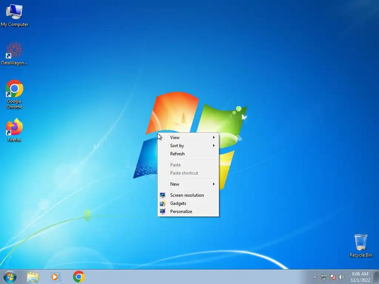The height and width of the screenshot is (284, 379).
Task: Open My Computer desktop icon
Action: click(x=14, y=15)
